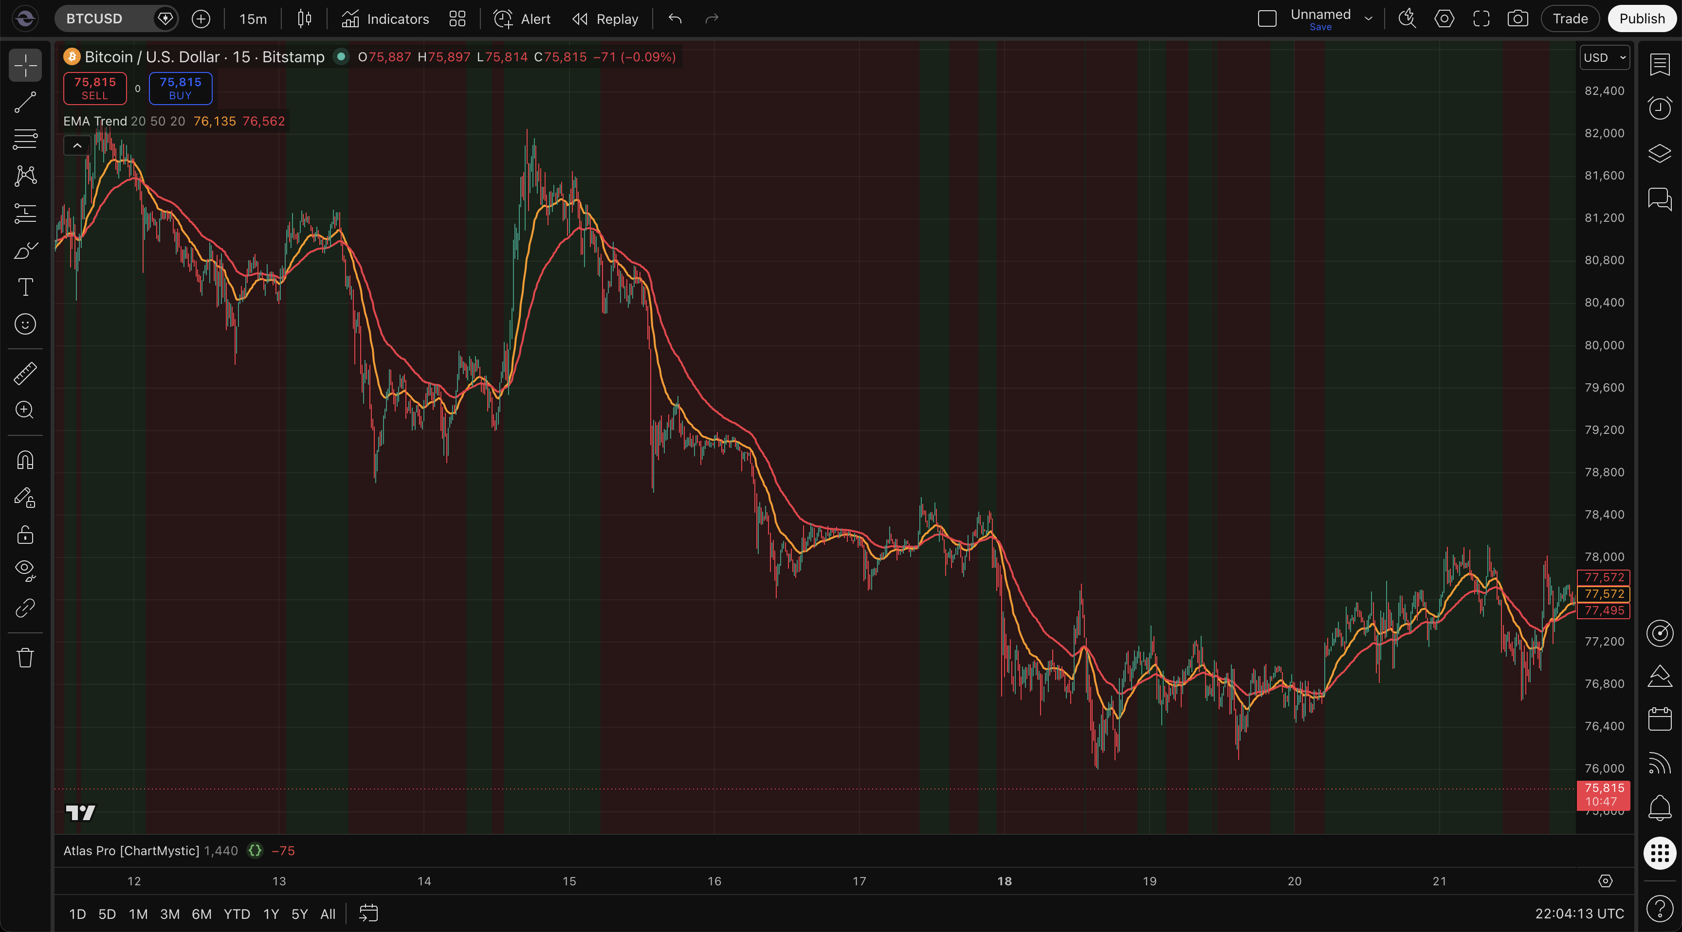Image resolution: width=1682 pixels, height=932 pixels.
Task: Open indicator templates grid icon
Action: 457,18
